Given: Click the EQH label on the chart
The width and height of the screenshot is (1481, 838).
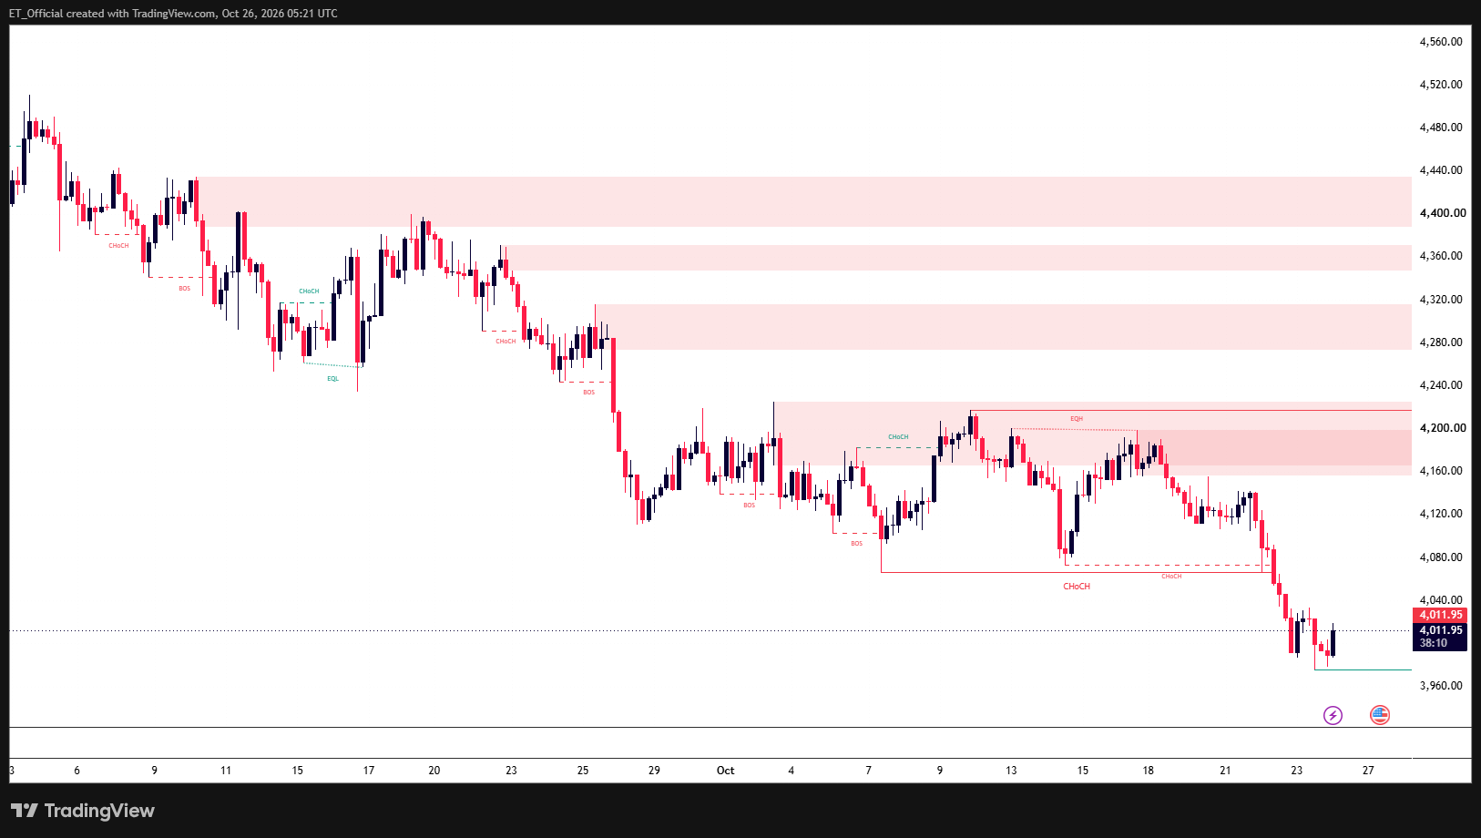Looking at the screenshot, I should (x=1077, y=419).
